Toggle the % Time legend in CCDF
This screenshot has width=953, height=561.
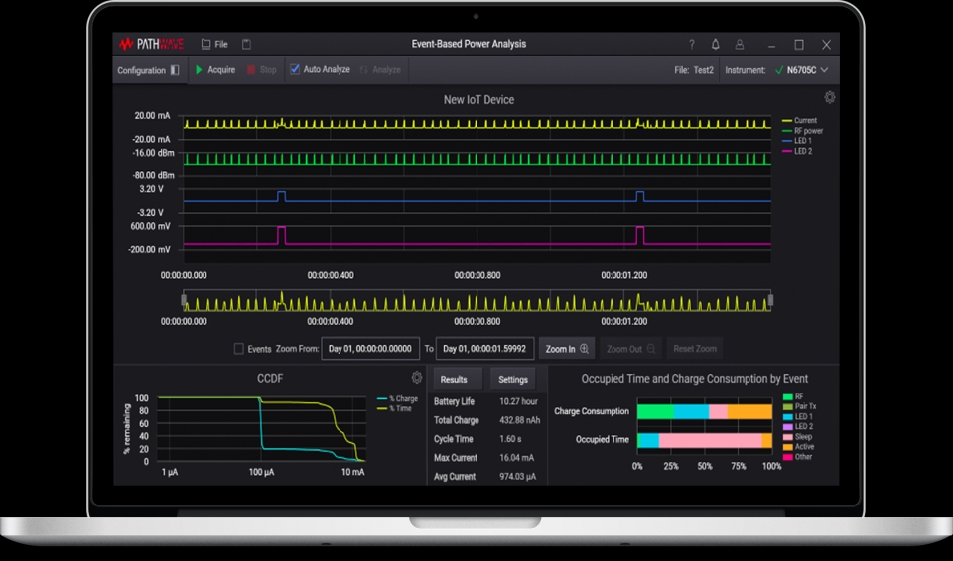pos(395,408)
